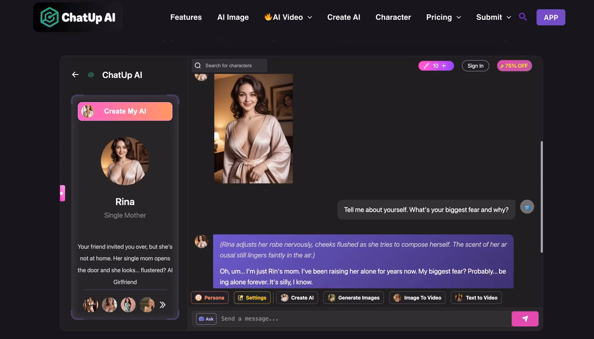This screenshot has height=339, width=594.
Task: Expand the Pricing dropdown menu
Action: [x=444, y=17]
